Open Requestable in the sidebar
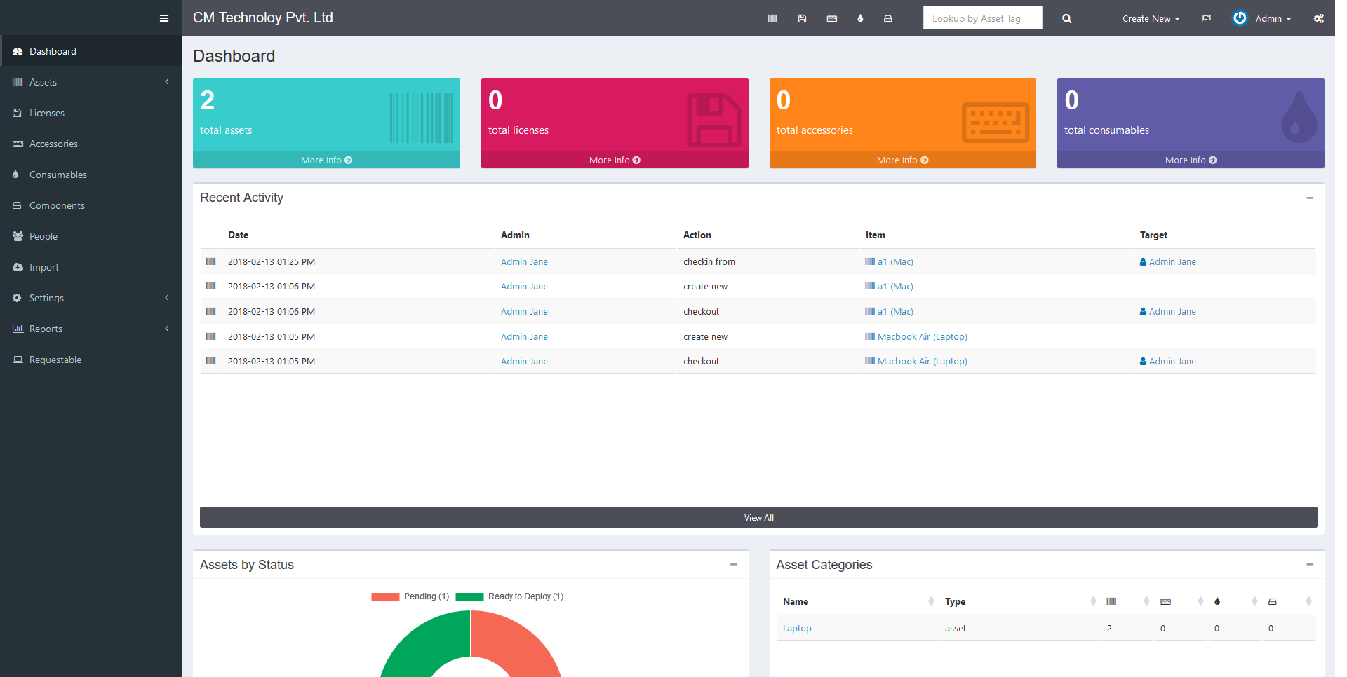 [x=91, y=360]
